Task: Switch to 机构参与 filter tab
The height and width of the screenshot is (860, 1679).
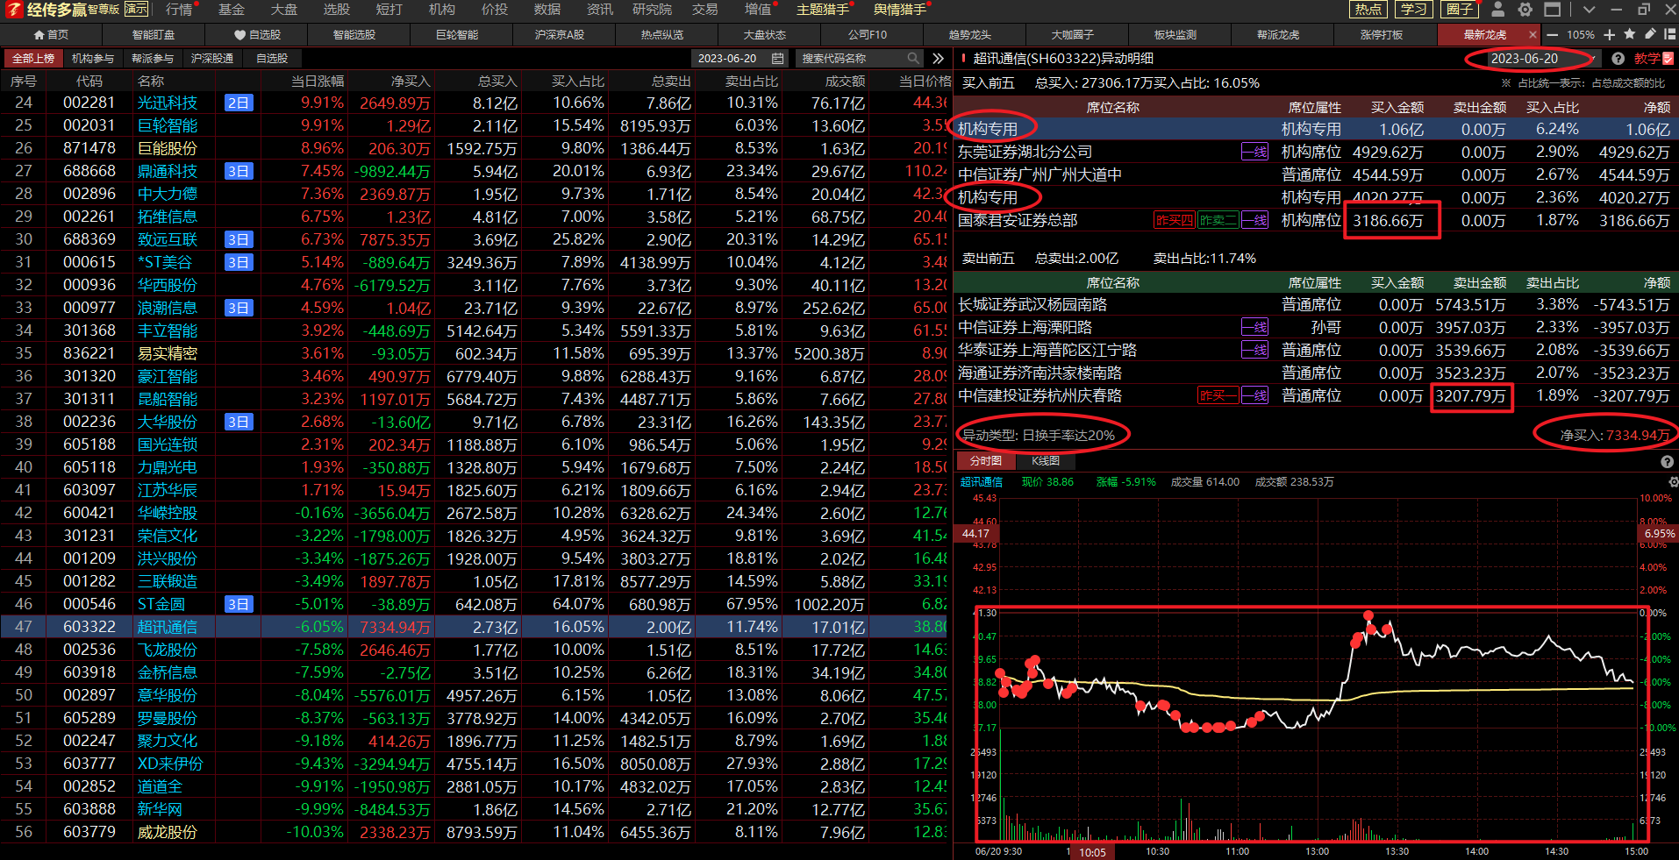Action: tap(93, 58)
